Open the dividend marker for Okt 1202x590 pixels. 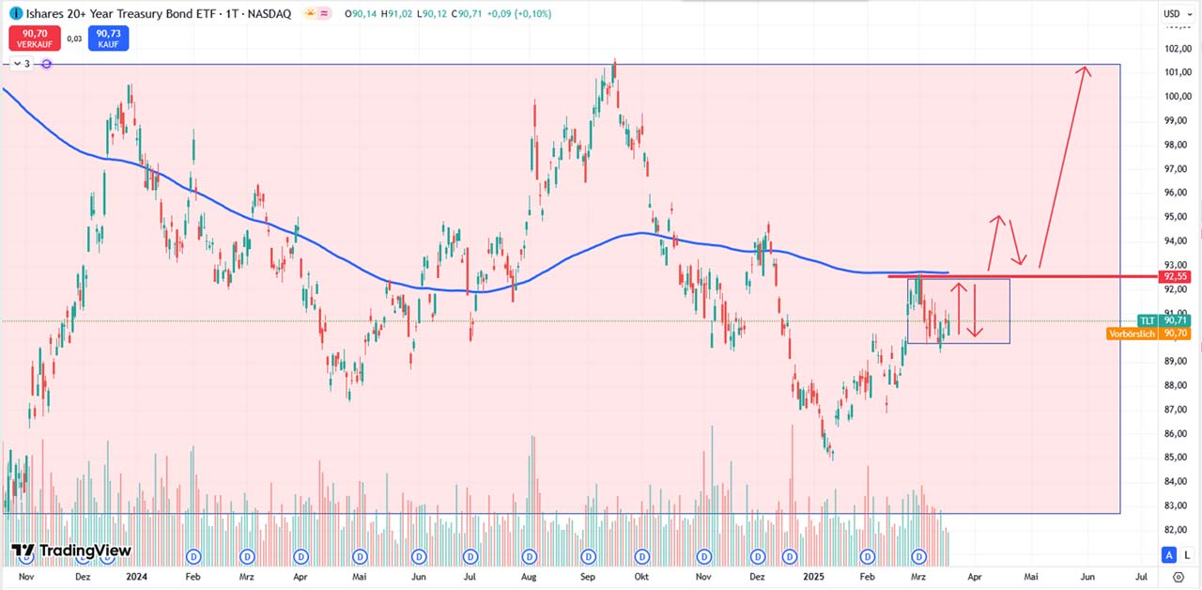pos(640,555)
